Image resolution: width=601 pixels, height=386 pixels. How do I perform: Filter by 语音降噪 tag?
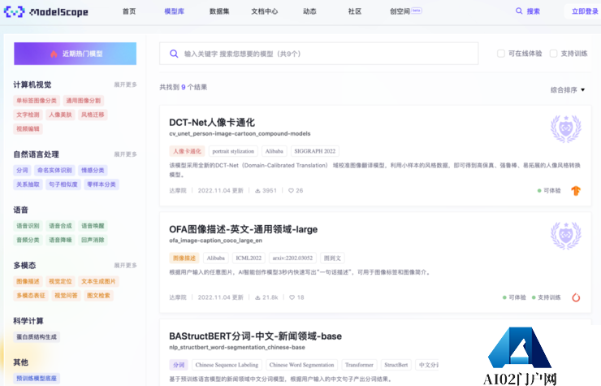coord(61,241)
